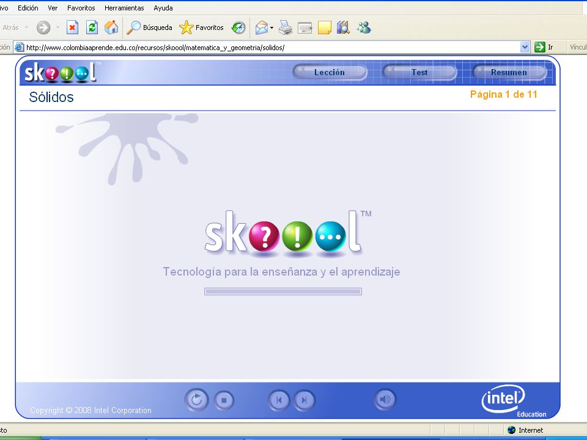Click the page icon beside the URL
587x440 pixels.
(x=19, y=48)
